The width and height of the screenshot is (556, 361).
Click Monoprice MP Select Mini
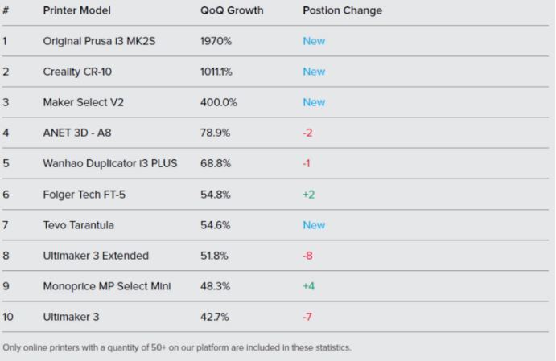pyautogui.click(x=107, y=286)
